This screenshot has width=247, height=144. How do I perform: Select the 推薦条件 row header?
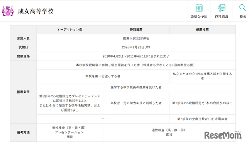(x=23, y=92)
